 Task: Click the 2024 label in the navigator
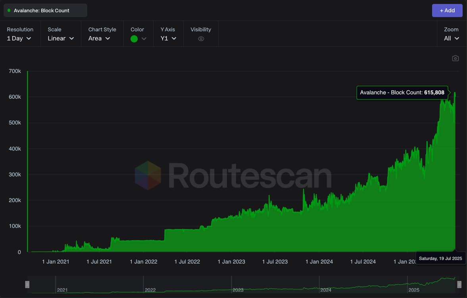coord(326,290)
